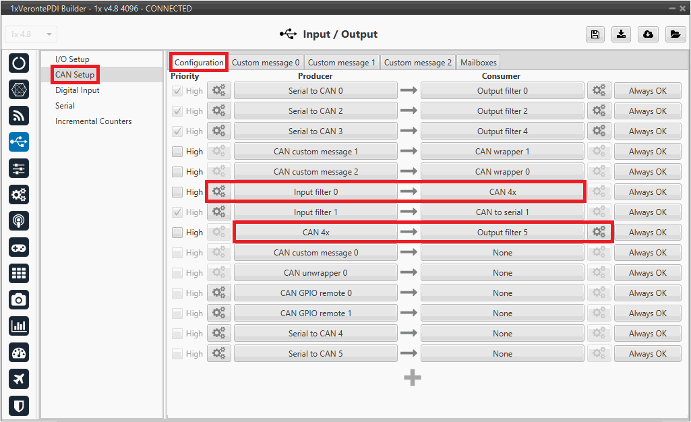Click the save (floppy disk) icon
Viewport: 691px width, 422px height.
click(x=595, y=34)
